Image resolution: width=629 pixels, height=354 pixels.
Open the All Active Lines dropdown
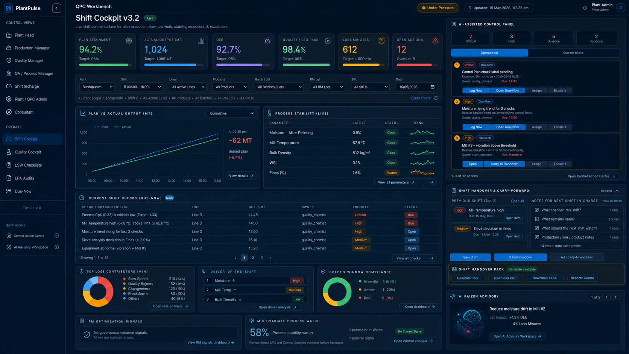point(187,87)
